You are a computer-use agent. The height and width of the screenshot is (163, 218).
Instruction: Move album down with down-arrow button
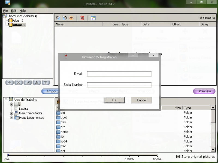pos(46,83)
